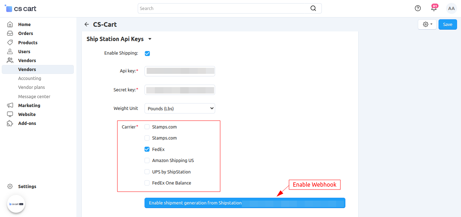Click the floating CS-Cart badge at bottom left
The image size is (461, 217).
[16, 204]
